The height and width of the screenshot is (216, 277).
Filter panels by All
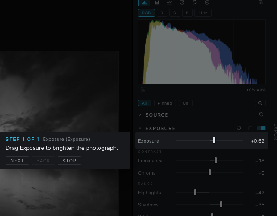(145, 103)
